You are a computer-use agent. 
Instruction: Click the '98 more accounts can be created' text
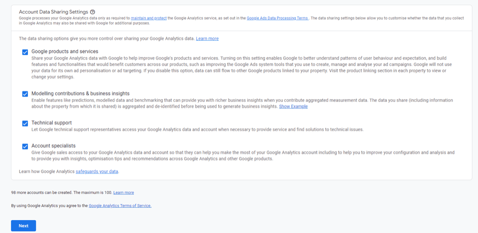point(61,192)
